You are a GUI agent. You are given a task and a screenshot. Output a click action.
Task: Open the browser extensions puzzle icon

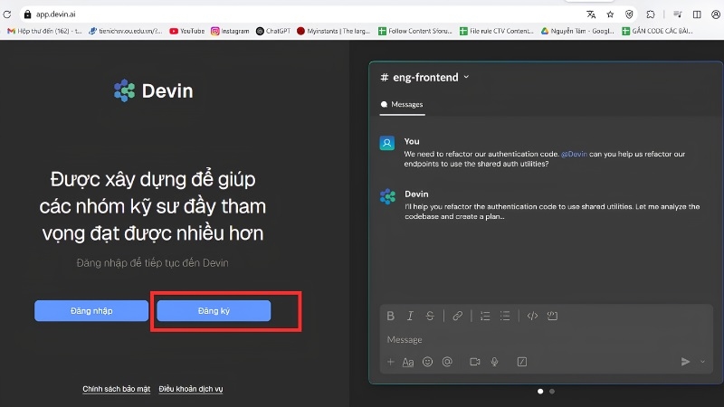(x=651, y=14)
